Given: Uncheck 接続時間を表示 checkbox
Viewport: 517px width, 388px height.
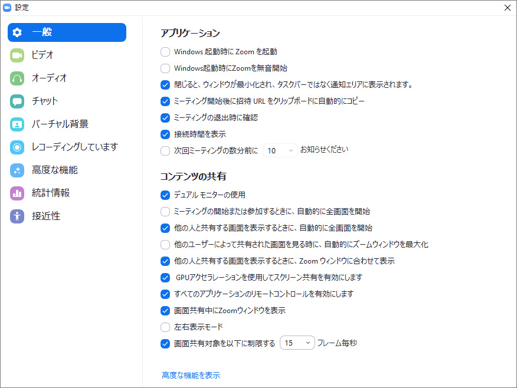Looking at the screenshot, I should (165, 134).
